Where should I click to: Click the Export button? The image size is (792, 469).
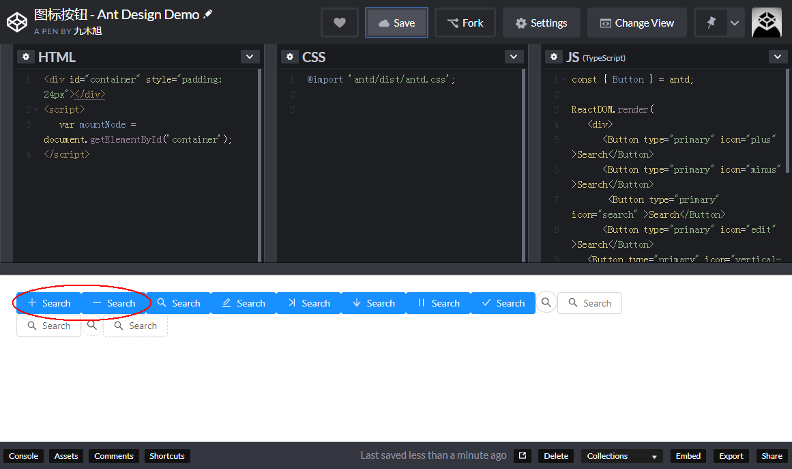coord(731,456)
